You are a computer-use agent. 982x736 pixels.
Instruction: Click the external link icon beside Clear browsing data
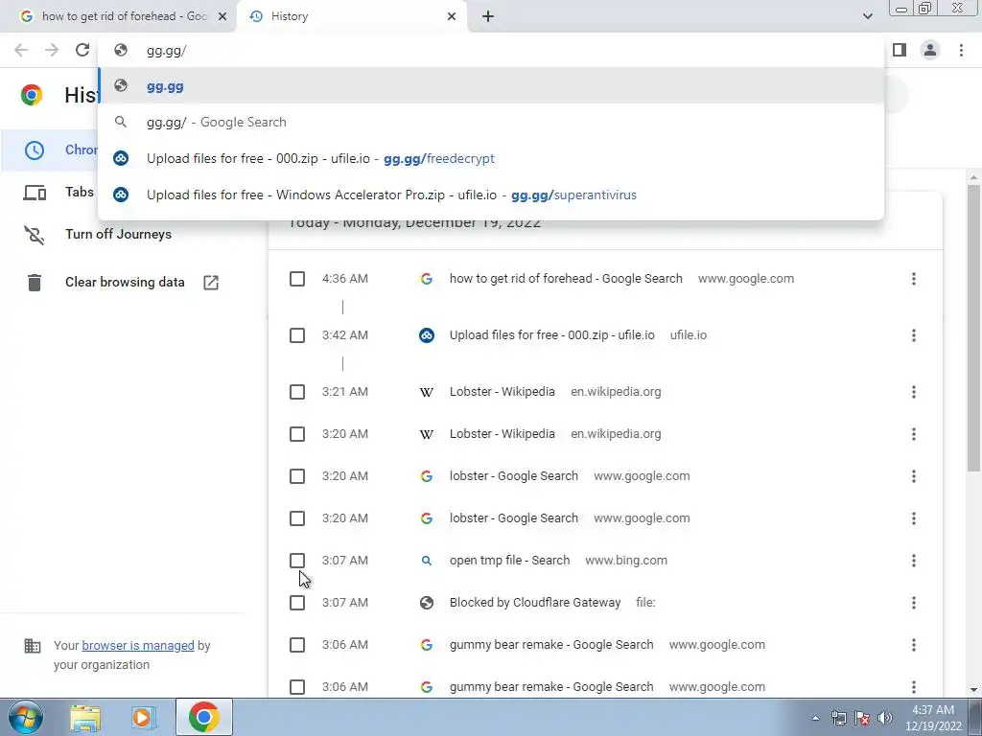pyautogui.click(x=211, y=283)
